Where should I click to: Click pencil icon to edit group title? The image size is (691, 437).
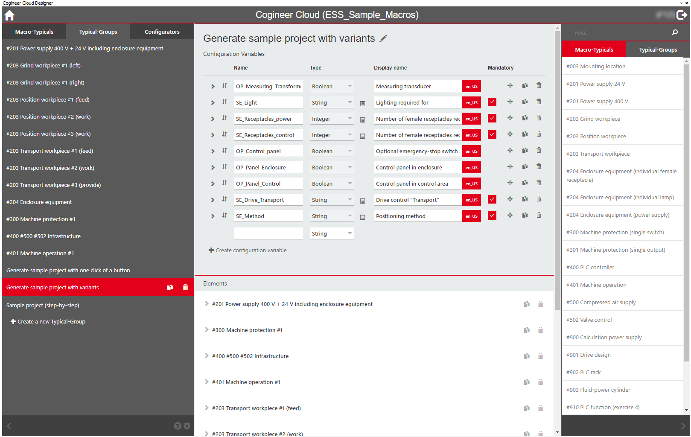pos(383,38)
